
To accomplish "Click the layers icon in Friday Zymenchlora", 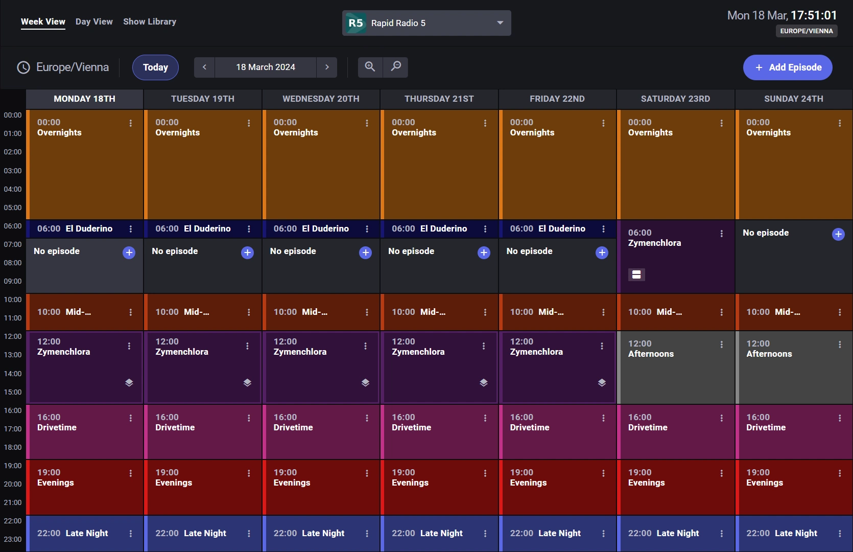I will click(602, 383).
